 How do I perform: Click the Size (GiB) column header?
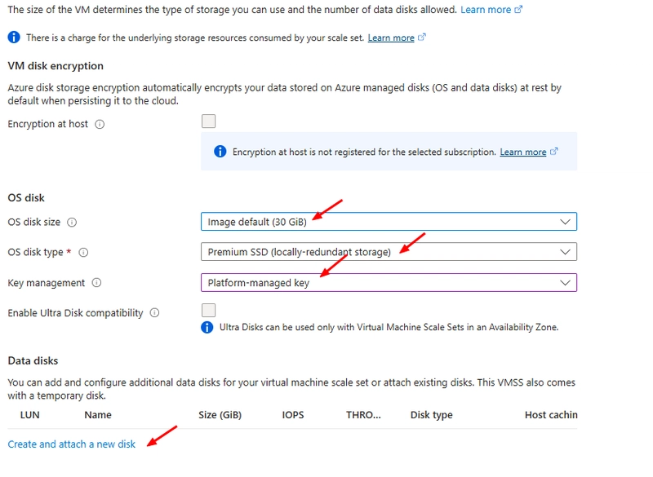point(220,415)
